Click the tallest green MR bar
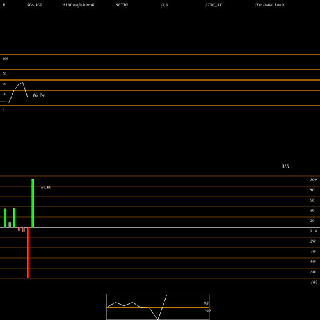This screenshot has height=320, width=320. [x=33, y=203]
